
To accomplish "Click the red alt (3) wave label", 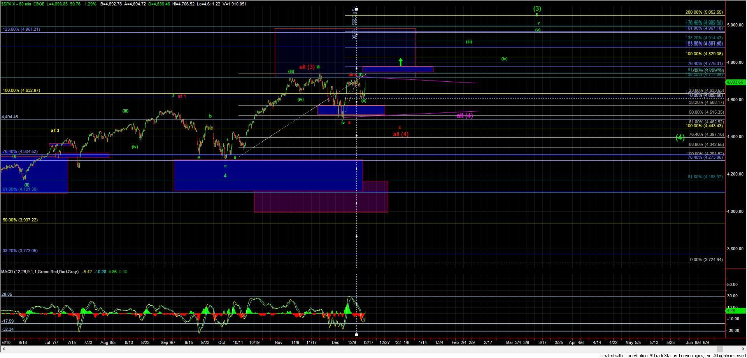I will (307, 67).
